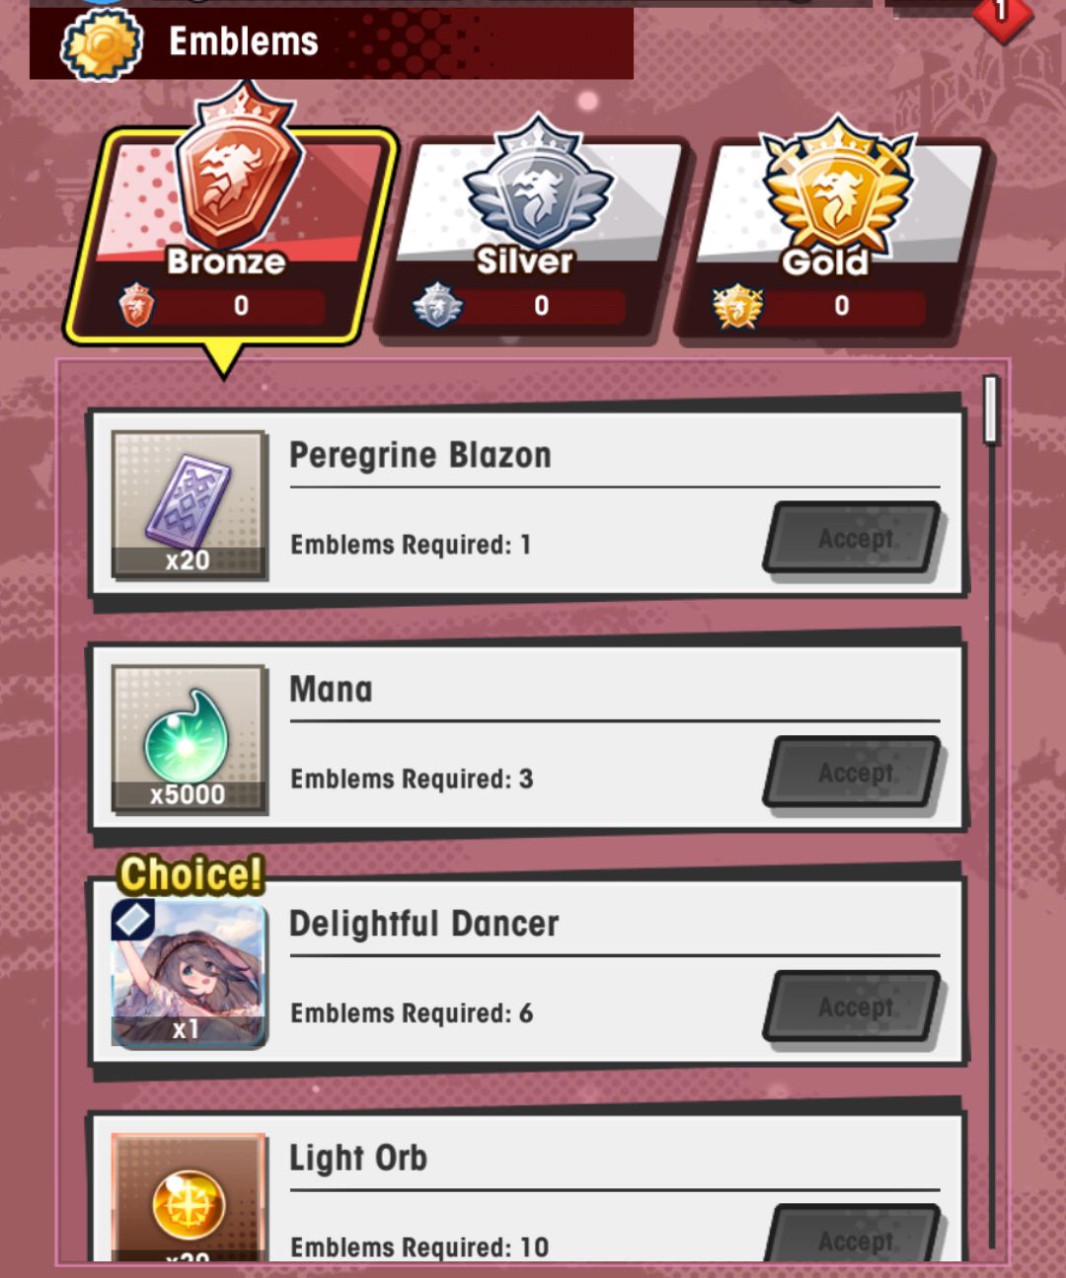Image resolution: width=1066 pixels, height=1278 pixels.
Task: Accept the Peregrine Blazon reward
Action: pos(853,538)
